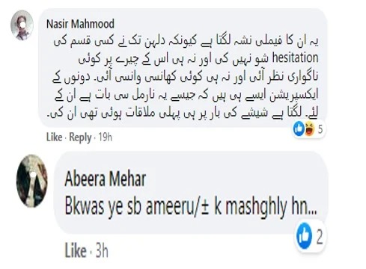Viewport: 366px width, 269px height.
Task: Open the 19h timestamp link
Action: 105,137
